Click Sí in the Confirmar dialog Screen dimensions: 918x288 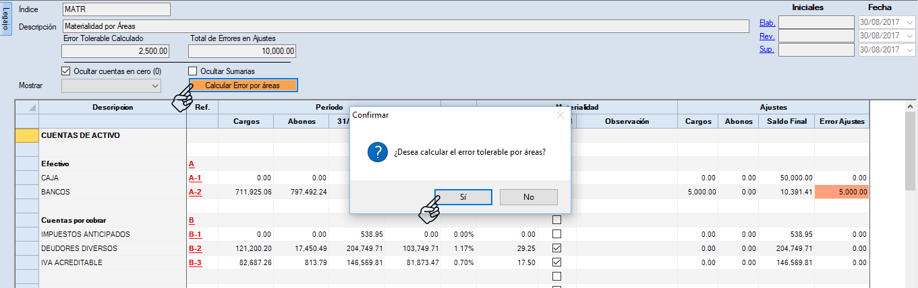[463, 197]
